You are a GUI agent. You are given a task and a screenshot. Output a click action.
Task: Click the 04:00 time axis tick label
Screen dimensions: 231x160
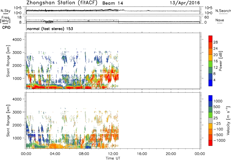[x=55, y=154]
